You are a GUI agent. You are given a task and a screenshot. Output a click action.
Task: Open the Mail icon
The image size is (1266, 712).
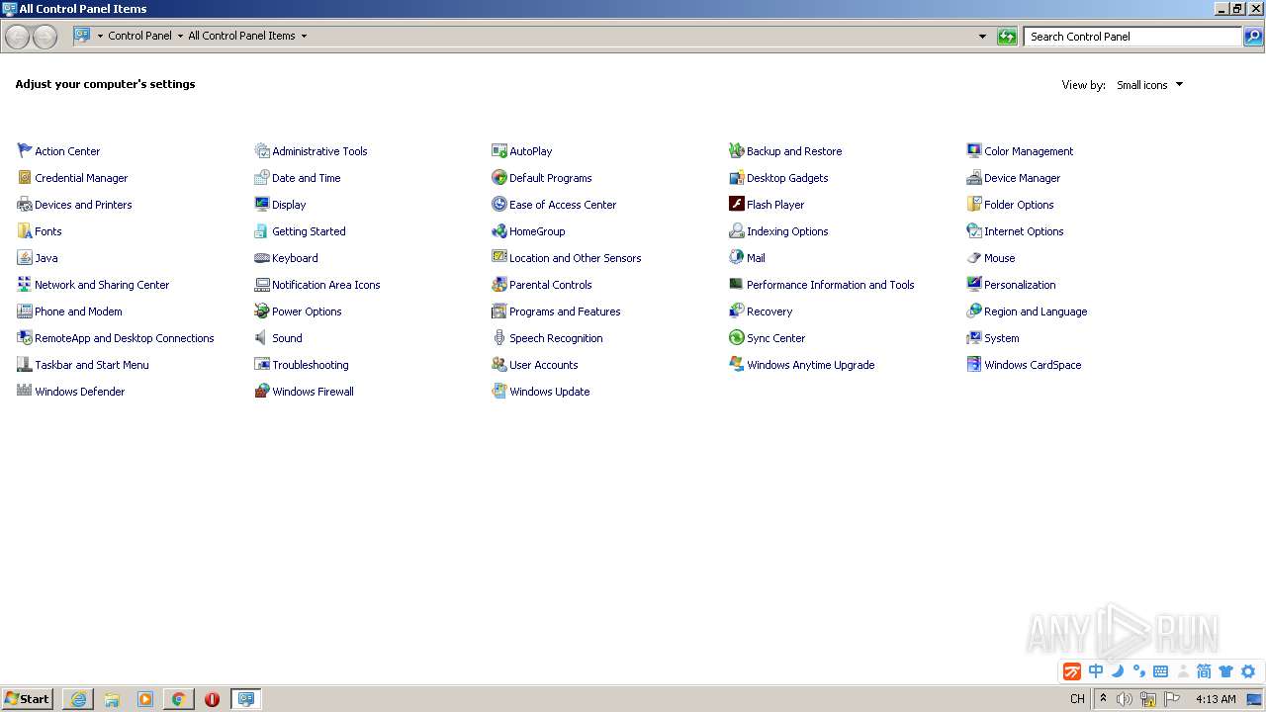(x=737, y=258)
